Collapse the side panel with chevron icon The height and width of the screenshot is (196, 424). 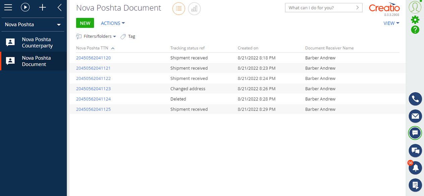(x=59, y=7)
